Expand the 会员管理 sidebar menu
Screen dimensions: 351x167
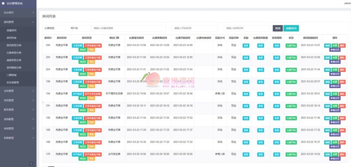tap(18, 91)
